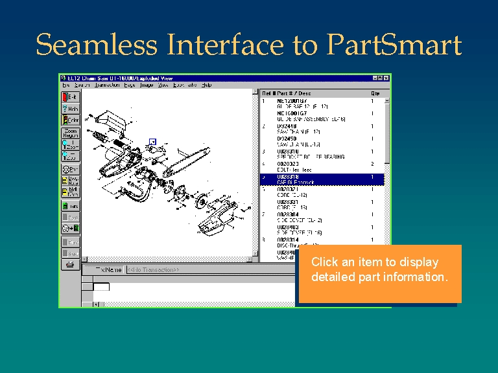The height and width of the screenshot is (373, 498).
Task: Click the grayed Prev button
Action: 71,242
